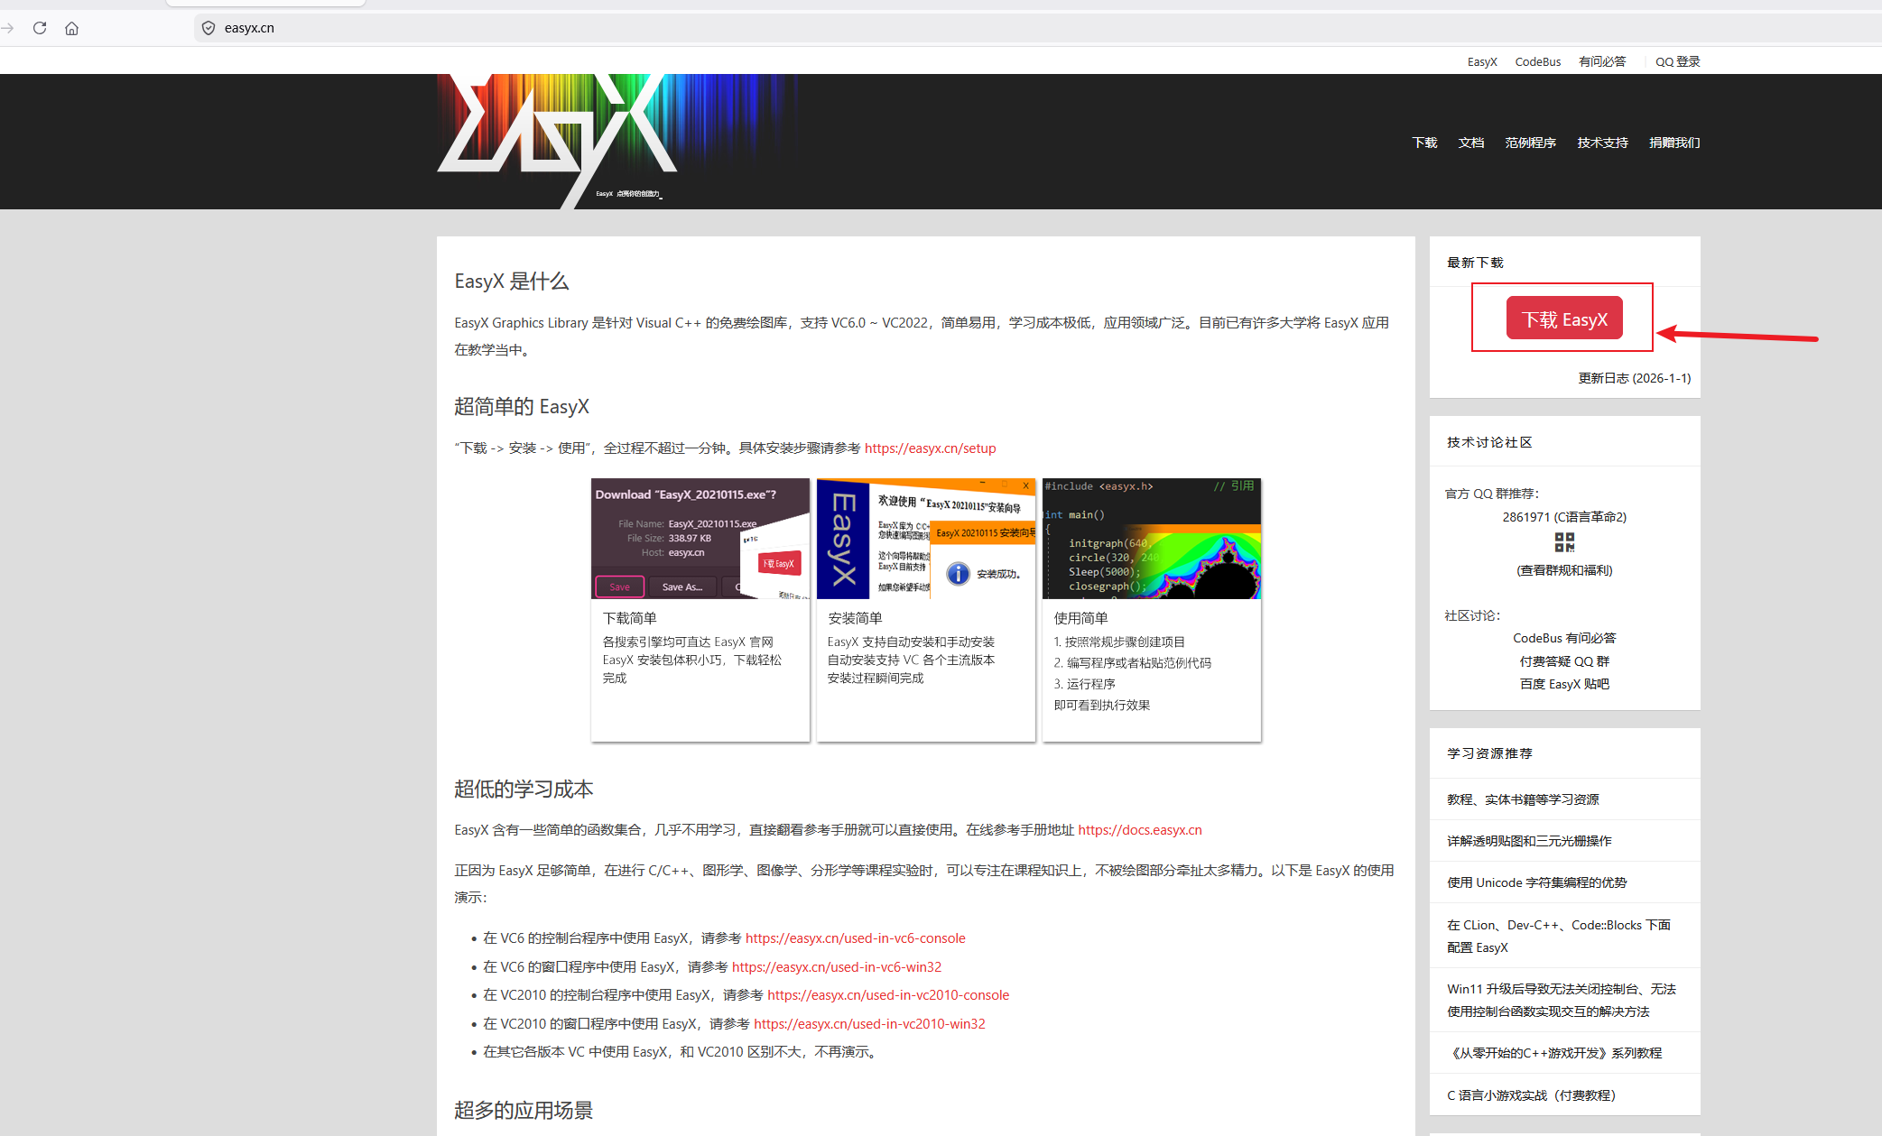
Task: Click the 超多的应用场景 heading
Action: click(524, 1111)
